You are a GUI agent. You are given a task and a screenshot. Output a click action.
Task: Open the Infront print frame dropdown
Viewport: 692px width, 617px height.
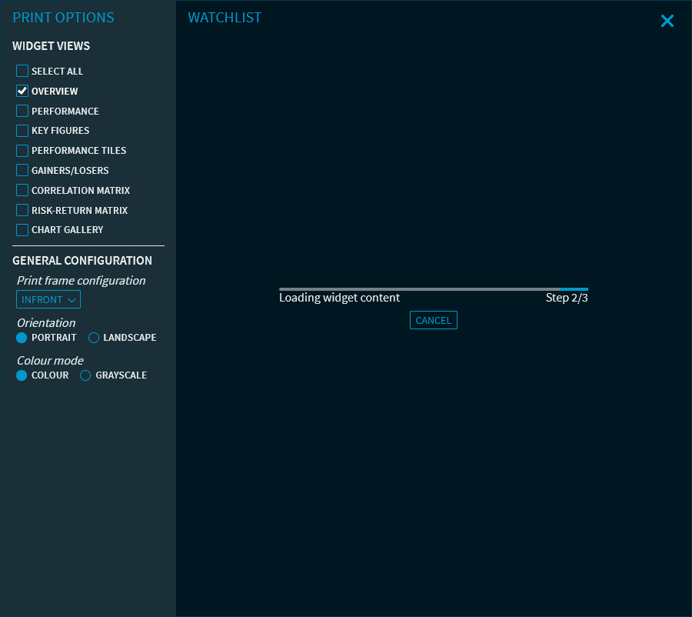48,299
